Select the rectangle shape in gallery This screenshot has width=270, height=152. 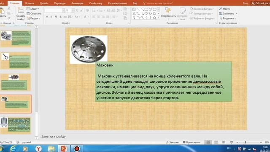click(146, 9)
